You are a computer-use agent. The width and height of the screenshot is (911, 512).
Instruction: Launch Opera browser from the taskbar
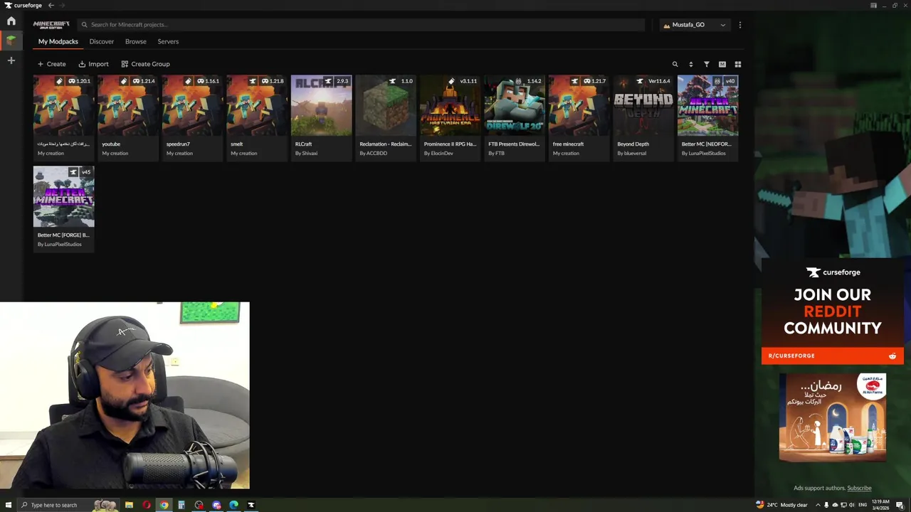(147, 505)
